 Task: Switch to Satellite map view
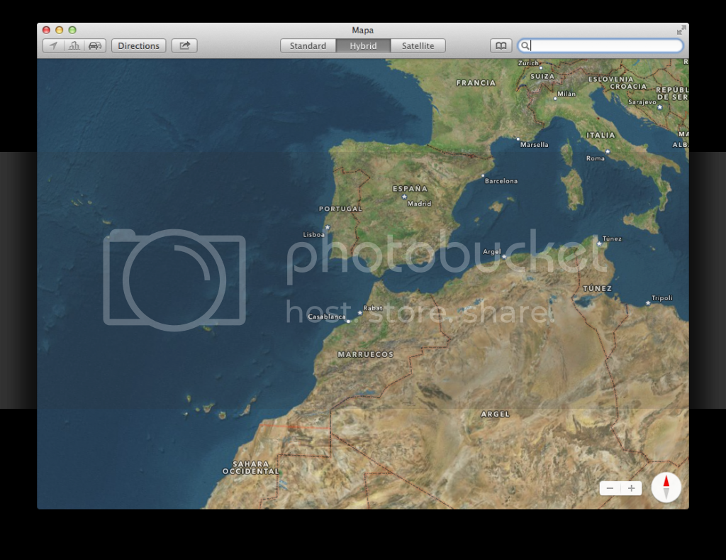[x=418, y=45]
